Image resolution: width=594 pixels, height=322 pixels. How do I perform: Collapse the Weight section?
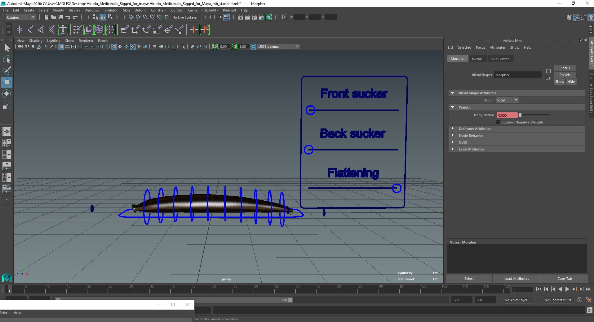[453, 107]
